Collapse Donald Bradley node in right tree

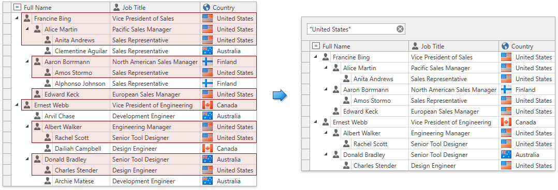pyautogui.click(x=326, y=154)
